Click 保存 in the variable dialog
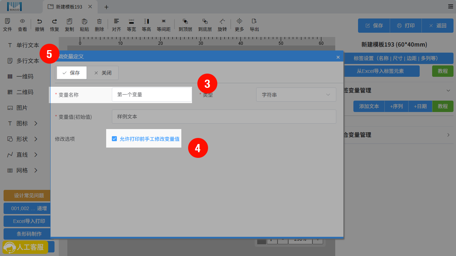 click(x=71, y=73)
